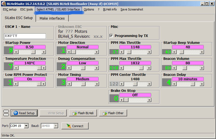
Task: Click the Motor Timing slider thumb
Action: point(83,84)
